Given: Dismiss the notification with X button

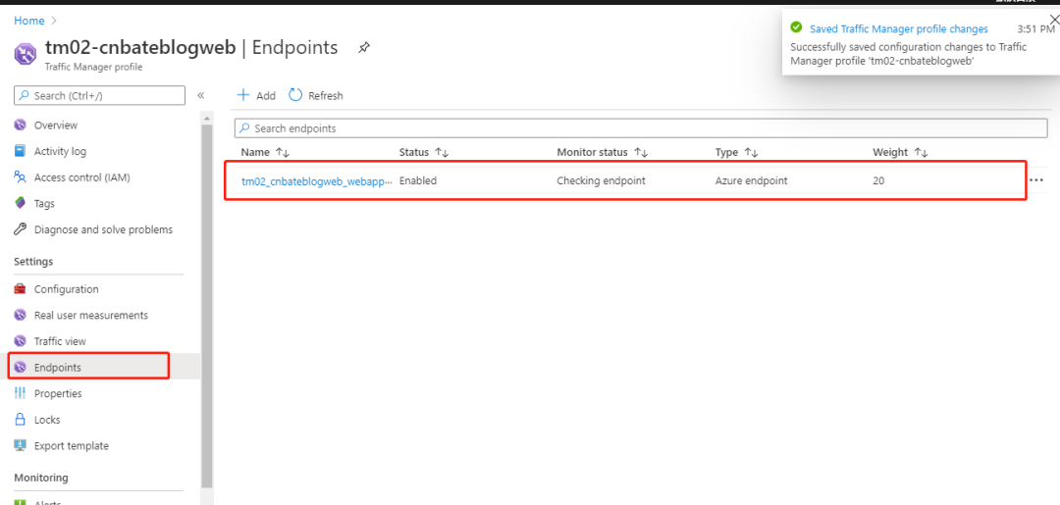Looking at the screenshot, I should 1054,21.
